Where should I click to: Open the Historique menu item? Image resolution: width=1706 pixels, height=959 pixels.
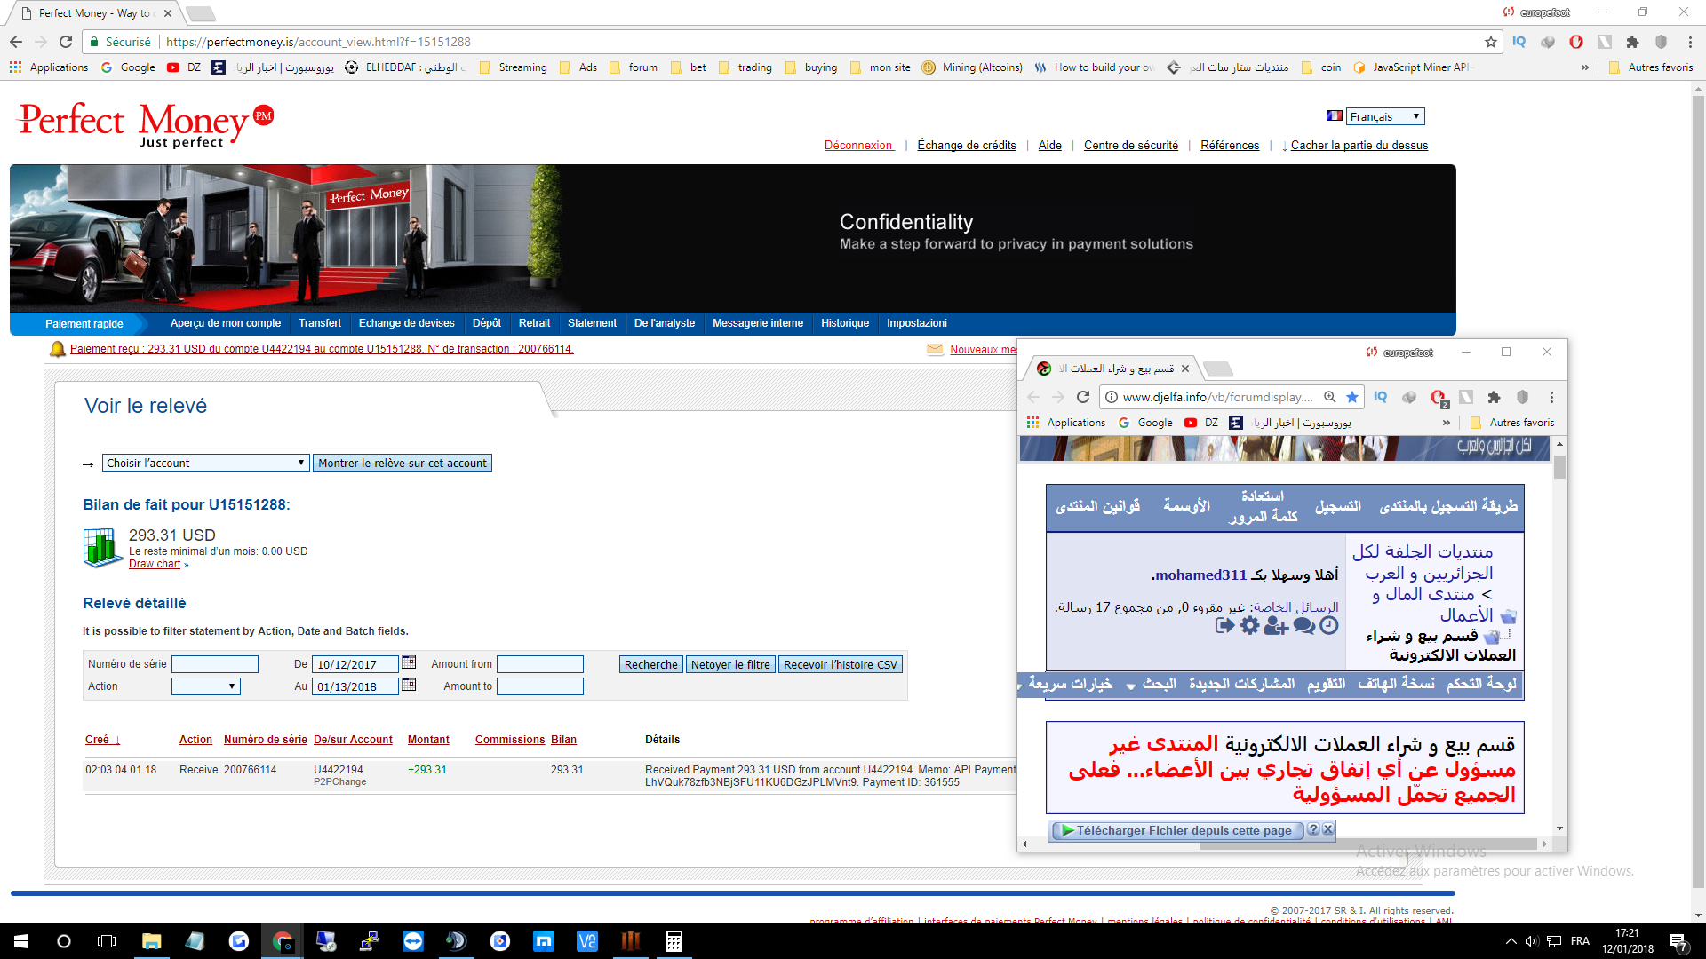point(845,323)
